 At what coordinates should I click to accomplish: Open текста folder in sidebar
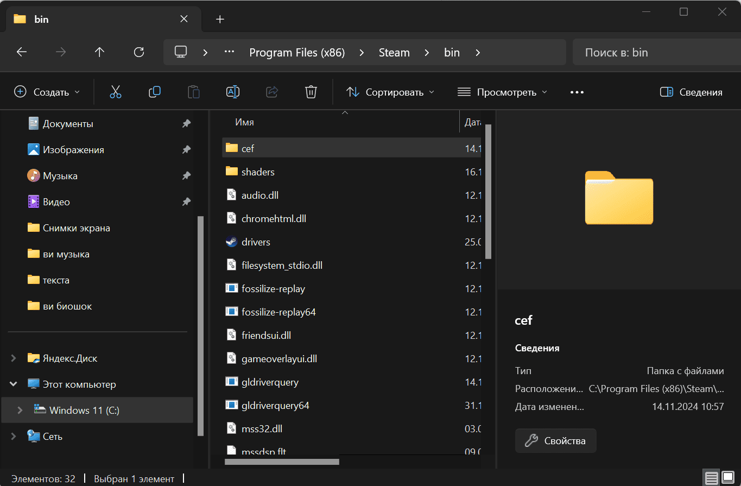tap(56, 280)
